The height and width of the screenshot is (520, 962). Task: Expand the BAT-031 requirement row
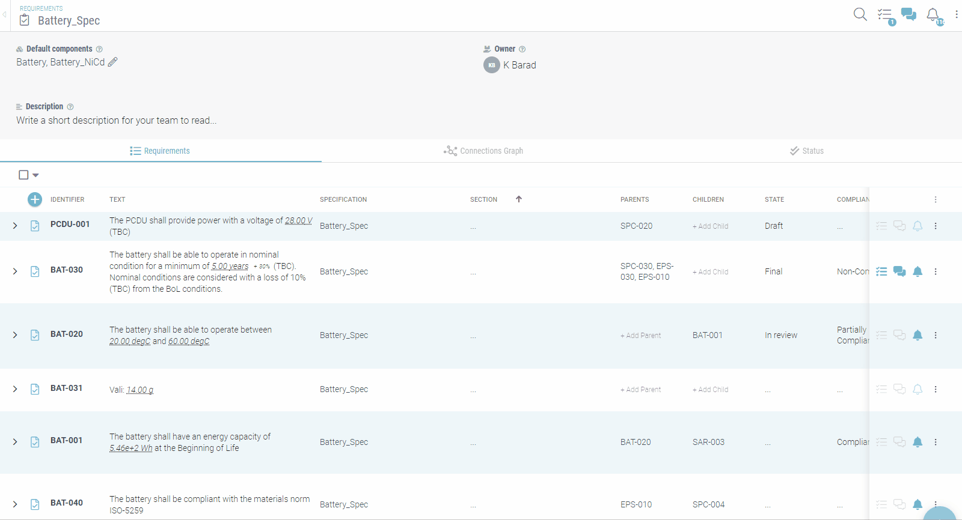pyautogui.click(x=15, y=389)
